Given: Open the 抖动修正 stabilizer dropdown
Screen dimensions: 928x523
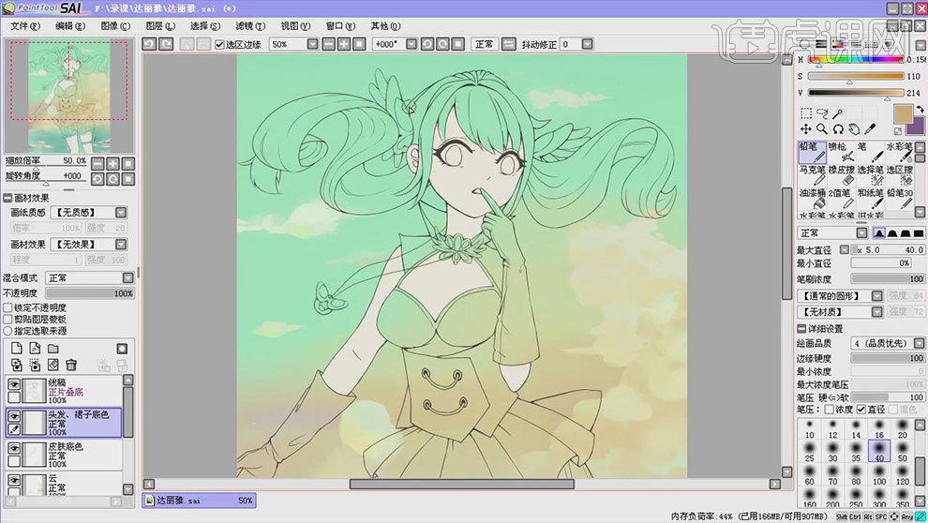Looking at the screenshot, I should tap(587, 44).
